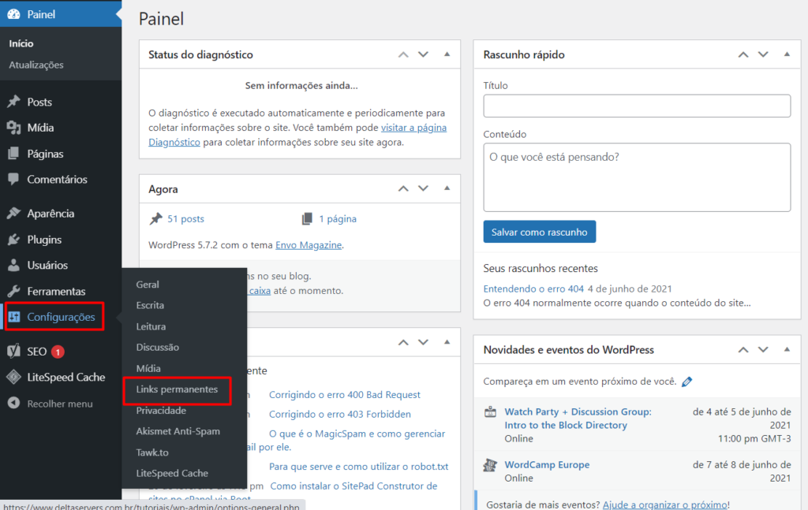Click the Plugins plug icon

(x=13, y=240)
